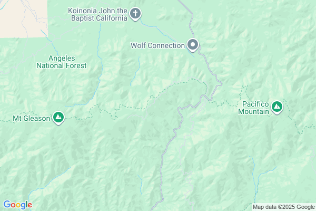Select the Angeles National Forest label
316x211 pixels.
coord(62,62)
